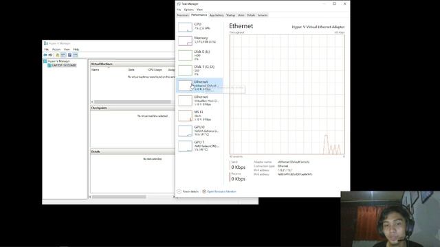Click left arrow of Virtual Machines scrollbar
The height and width of the screenshot is (247, 440).
[x=92, y=102]
